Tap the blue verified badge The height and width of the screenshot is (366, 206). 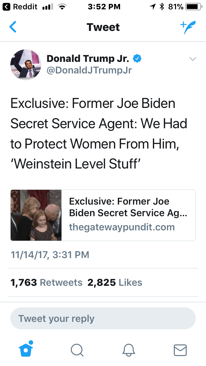pos(137,59)
